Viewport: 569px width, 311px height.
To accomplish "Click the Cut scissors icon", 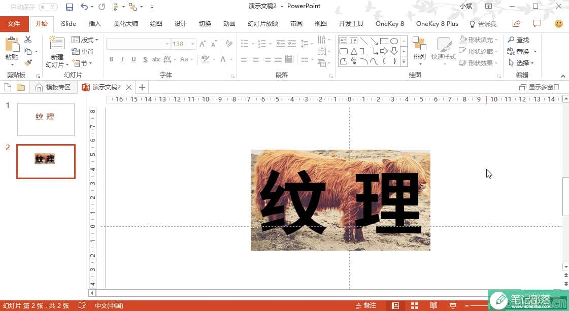I will tap(28, 39).
